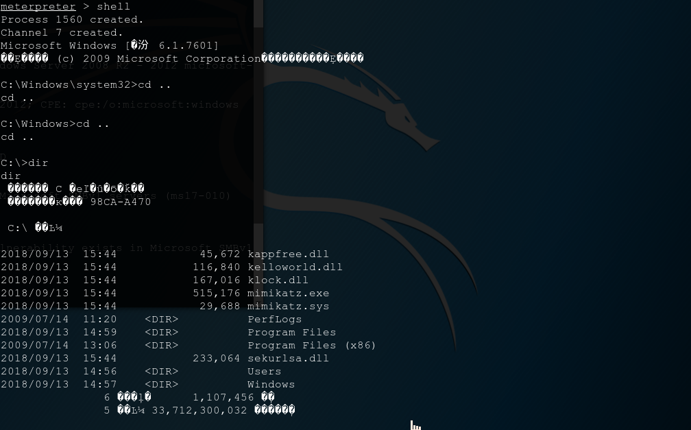Click the 233,064 file size value
The width and height of the screenshot is (691, 430).
point(217,358)
